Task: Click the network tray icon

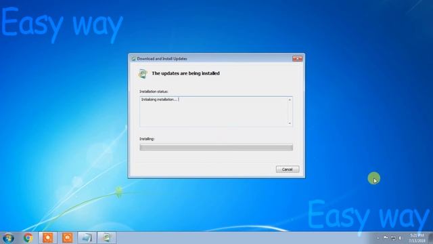Action: click(394, 238)
